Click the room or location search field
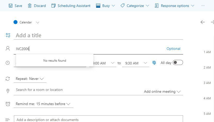The width and height of the screenshot is (214, 122). click(77, 90)
